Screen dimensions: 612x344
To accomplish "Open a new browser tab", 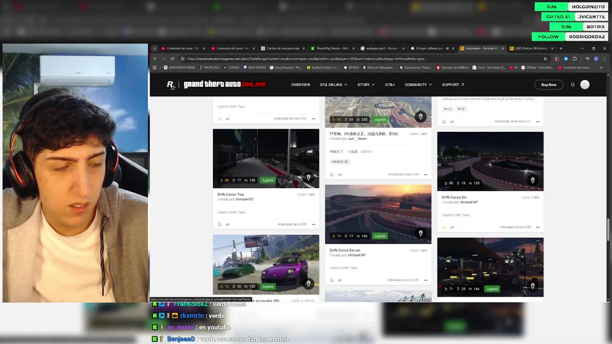I will [561, 48].
